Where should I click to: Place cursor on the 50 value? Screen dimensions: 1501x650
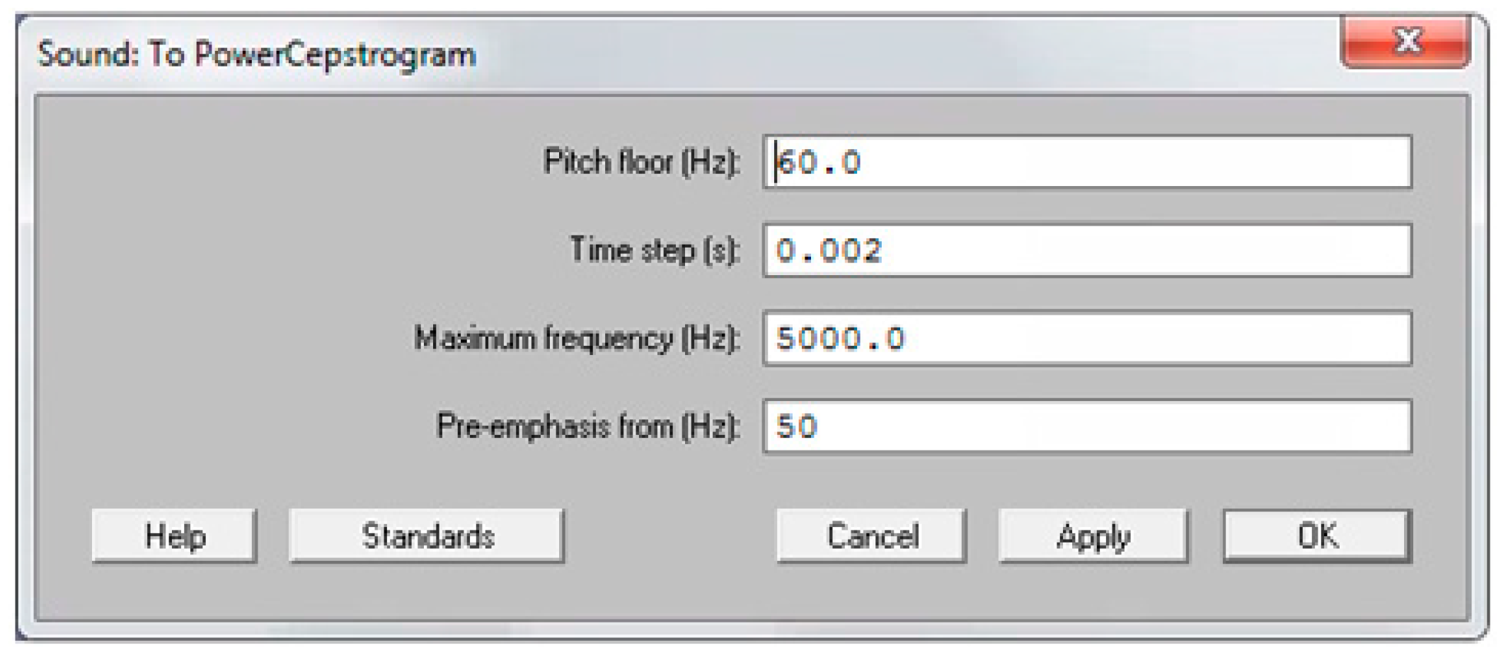[x=797, y=426]
